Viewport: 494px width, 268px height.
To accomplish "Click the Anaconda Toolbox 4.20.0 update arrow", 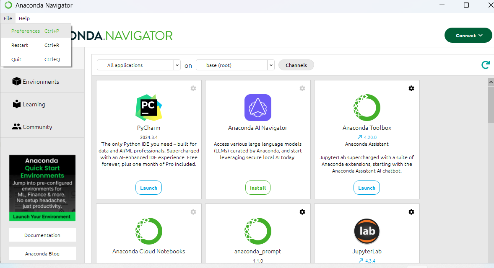I will 360,137.
